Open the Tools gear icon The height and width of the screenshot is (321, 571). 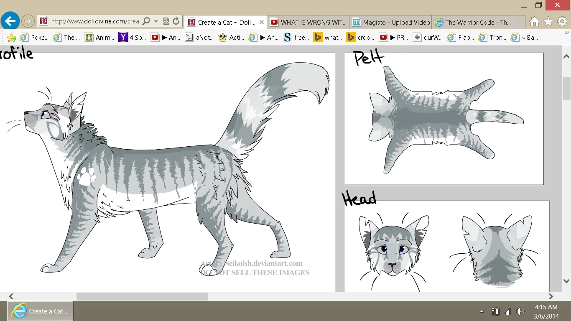pos(562,22)
